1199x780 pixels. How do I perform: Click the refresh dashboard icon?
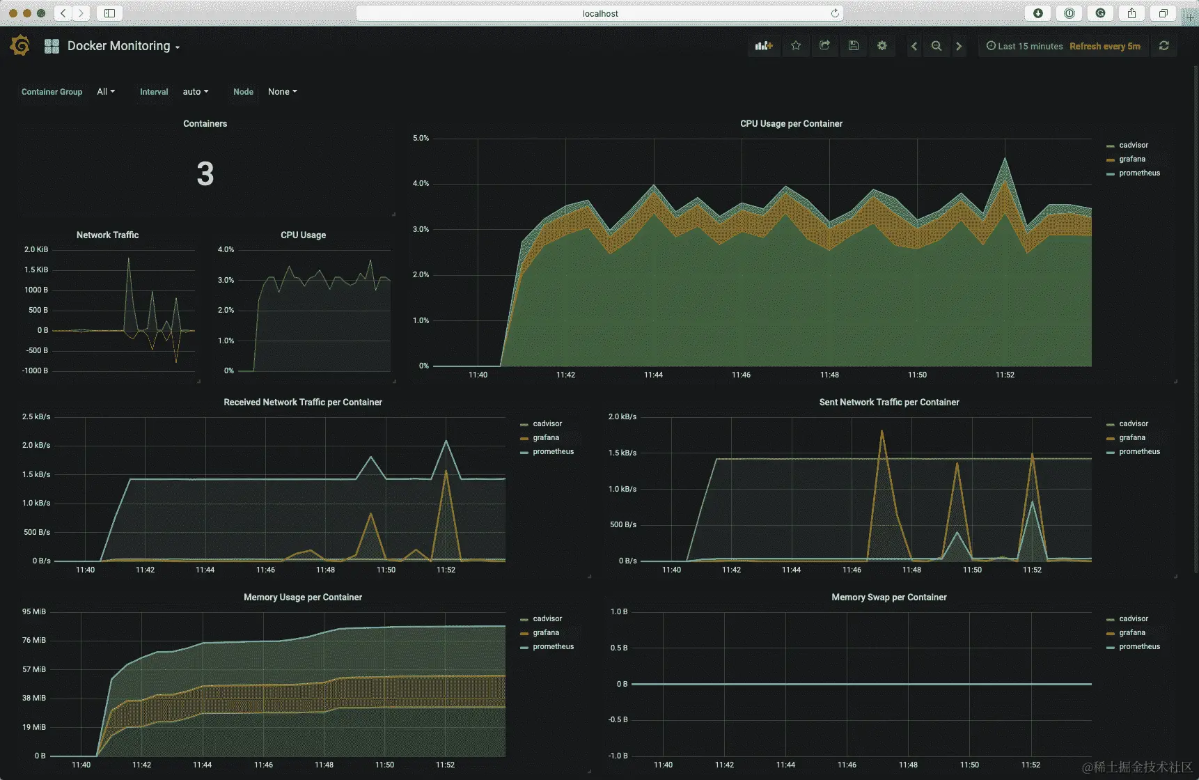click(x=1163, y=46)
